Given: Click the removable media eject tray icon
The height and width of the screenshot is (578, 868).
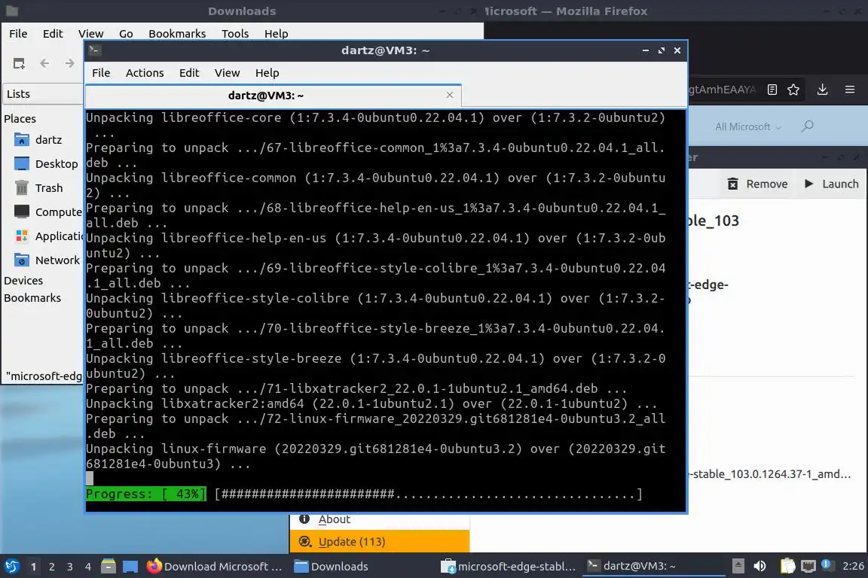Looking at the screenshot, I should (x=738, y=566).
